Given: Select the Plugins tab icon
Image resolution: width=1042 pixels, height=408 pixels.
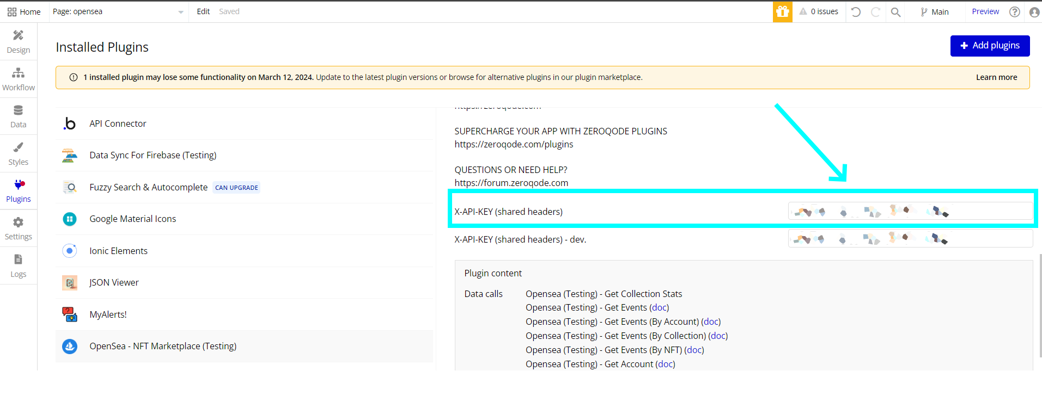Looking at the screenshot, I should pos(19,184).
